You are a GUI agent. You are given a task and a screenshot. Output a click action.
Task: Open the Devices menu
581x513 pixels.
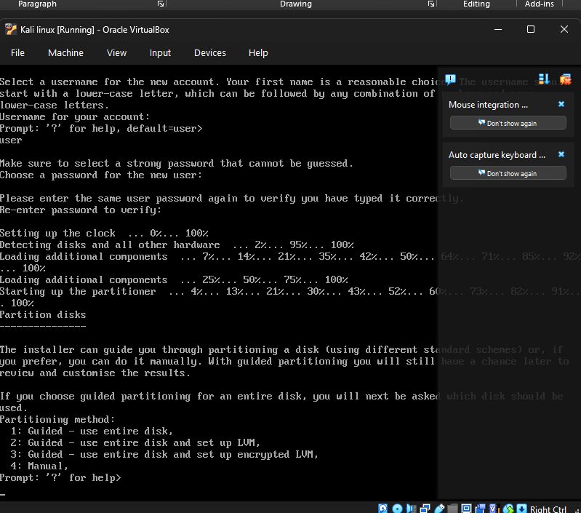tap(209, 52)
